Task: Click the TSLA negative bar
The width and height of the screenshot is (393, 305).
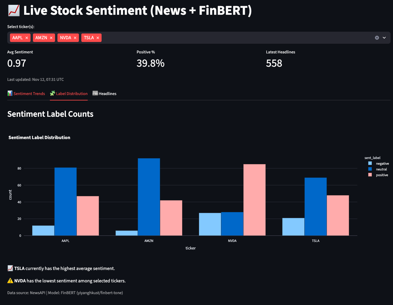Action: [293, 227]
